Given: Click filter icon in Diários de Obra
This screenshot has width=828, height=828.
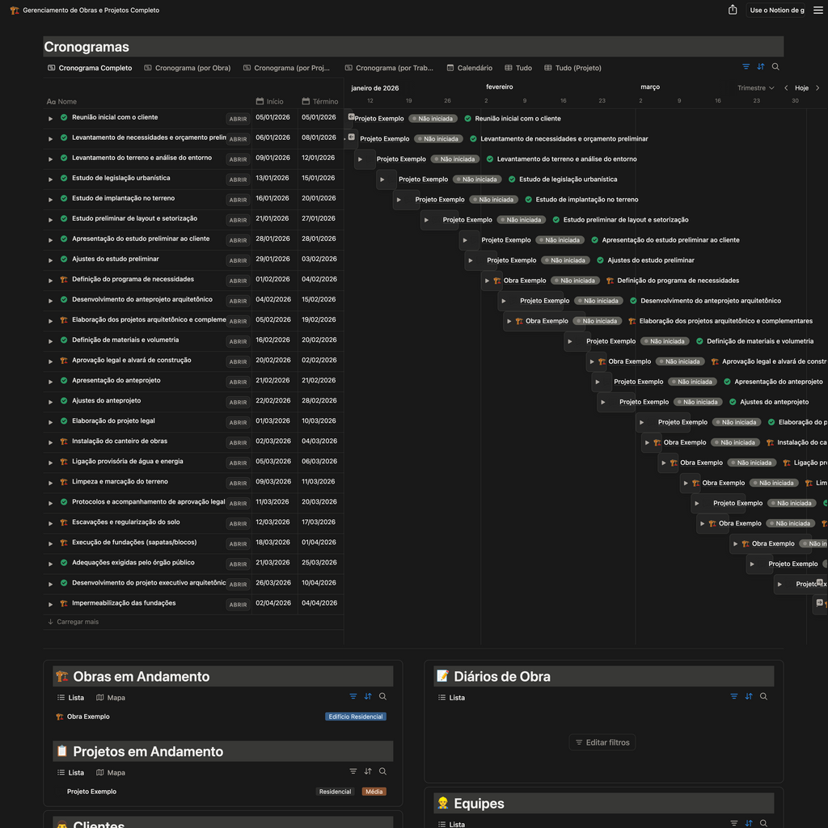Looking at the screenshot, I should click(x=733, y=696).
